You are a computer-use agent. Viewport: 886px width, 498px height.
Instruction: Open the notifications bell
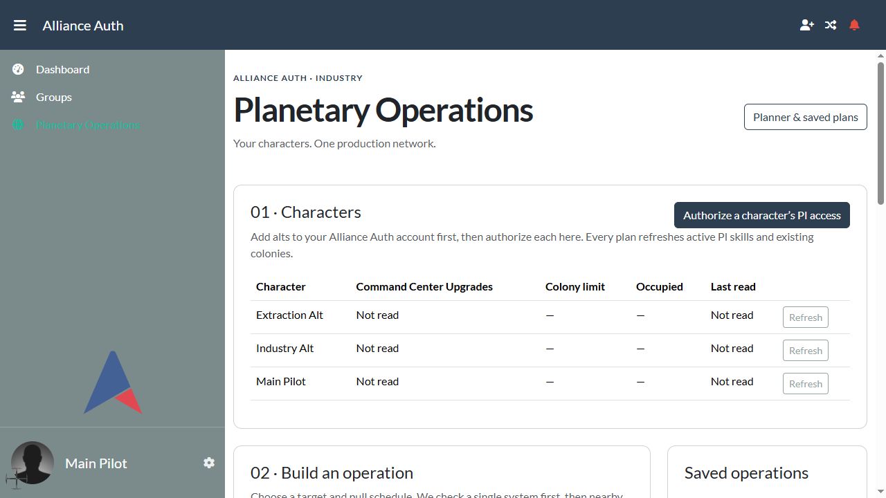coord(854,26)
